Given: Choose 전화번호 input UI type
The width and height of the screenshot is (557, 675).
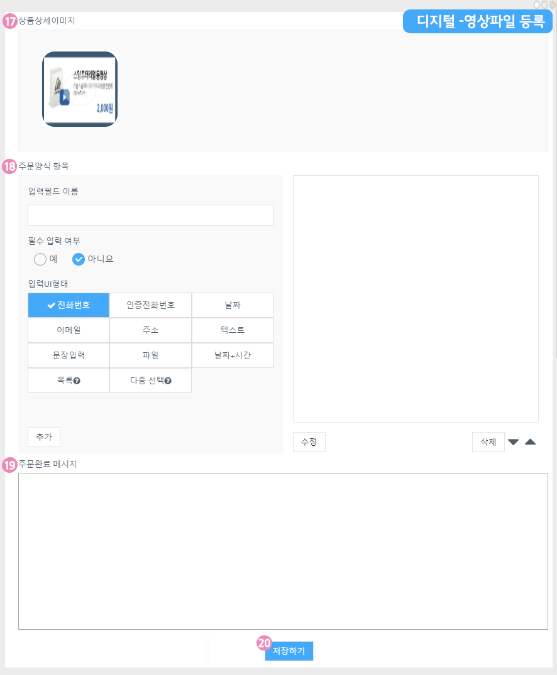Looking at the screenshot, I should (x=69, y=305).
